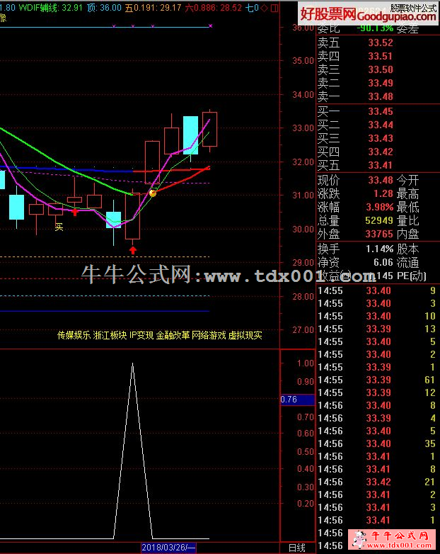Click the 买四 33.42 bid row
The width and height of the screenshot is (440, 554).
(x=355, y=152)
